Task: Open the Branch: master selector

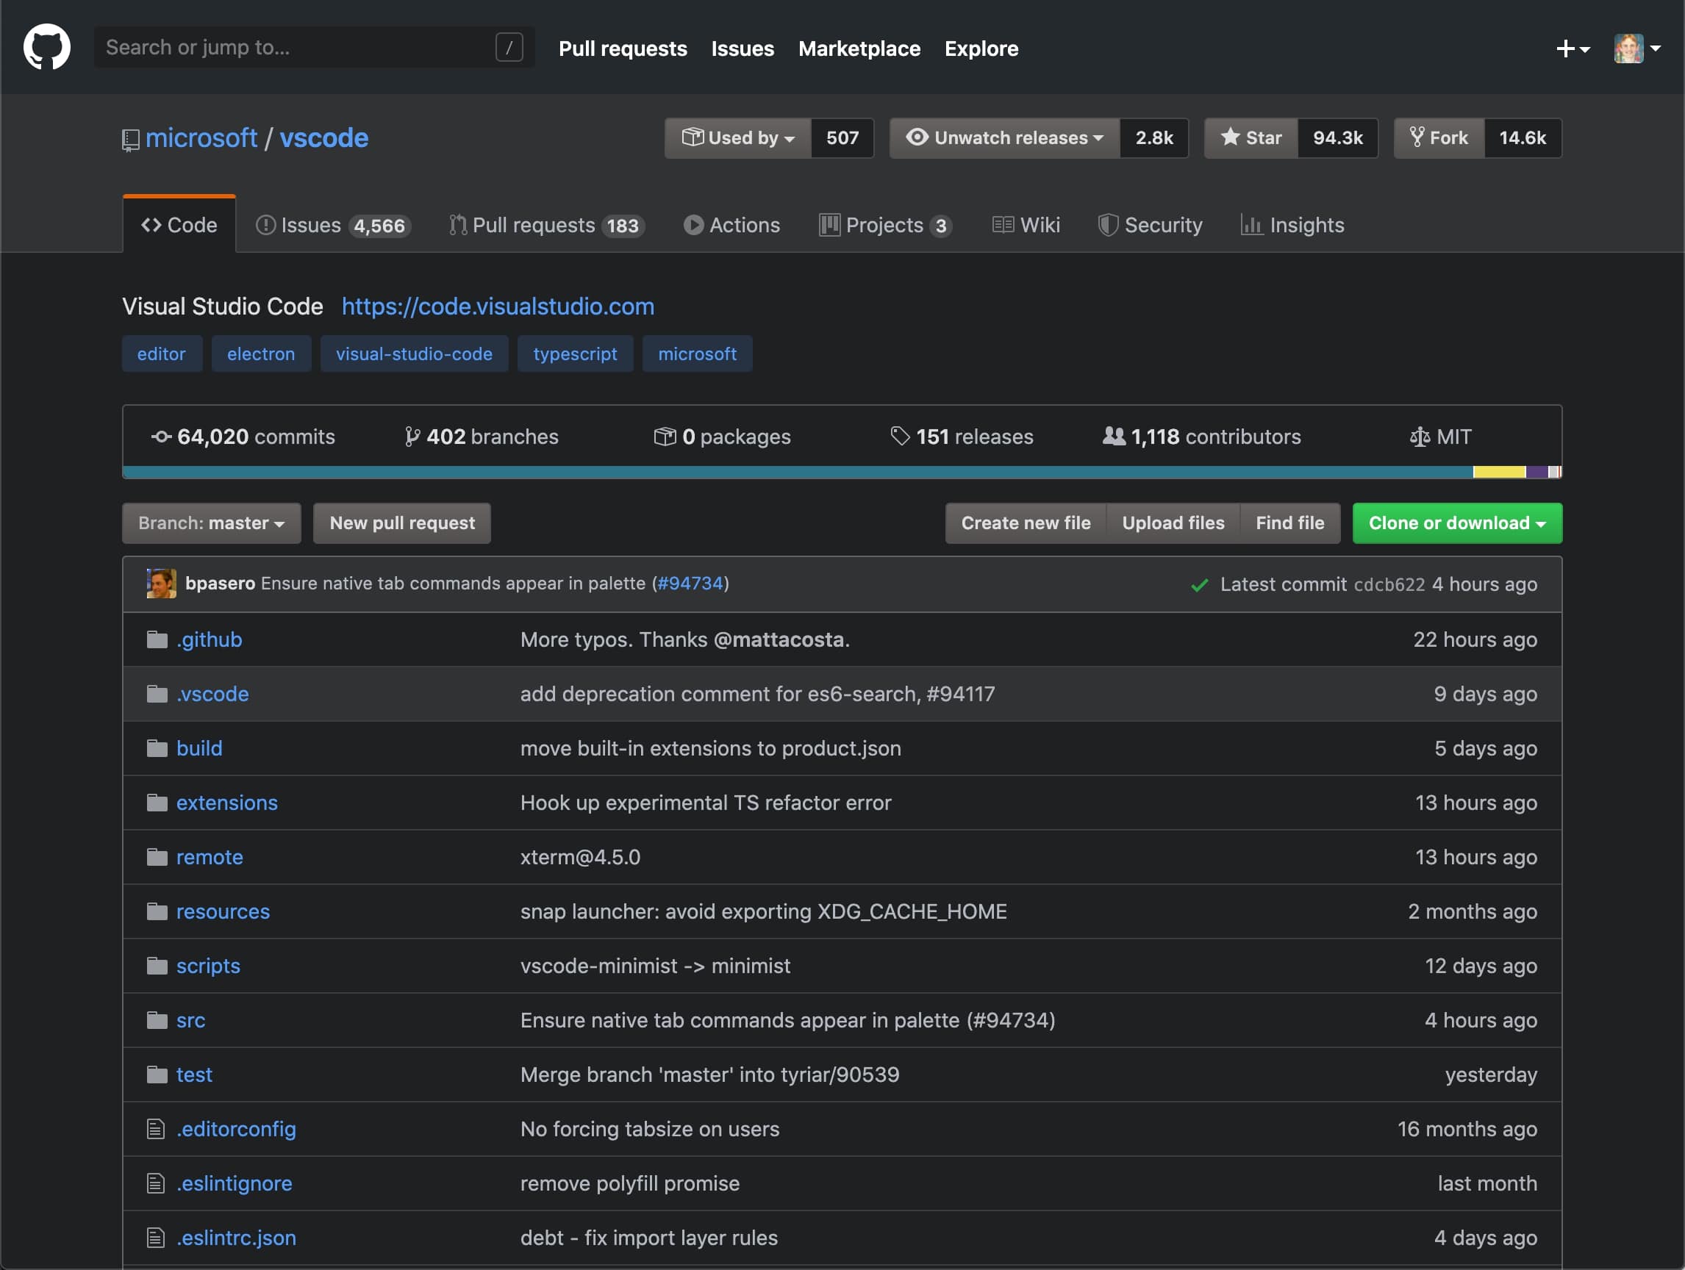Action: point(211,523)
